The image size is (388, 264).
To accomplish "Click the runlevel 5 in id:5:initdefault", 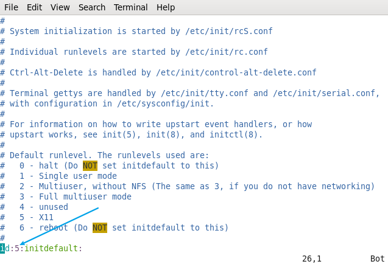I will 17,248.
